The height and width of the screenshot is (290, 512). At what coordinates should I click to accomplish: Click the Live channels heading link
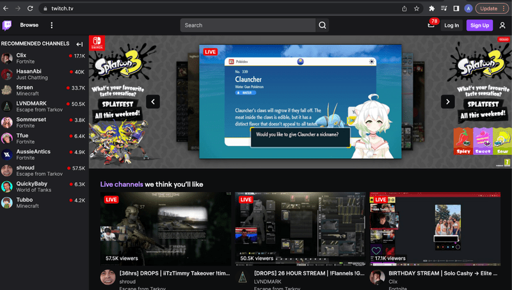point(122,184)
